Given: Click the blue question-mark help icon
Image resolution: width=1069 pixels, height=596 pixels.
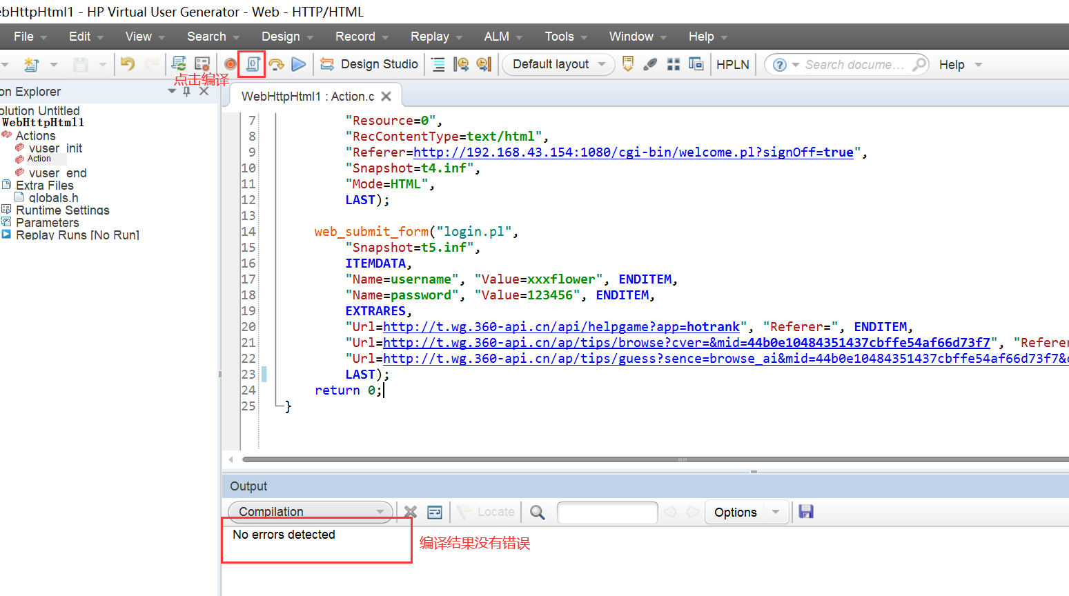Looking at the screenshot, I should pyautogui.click(x=780, y=65).
